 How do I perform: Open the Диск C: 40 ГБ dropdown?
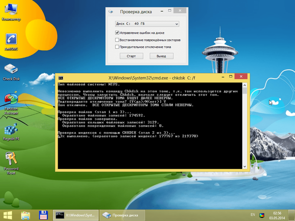(x=147, y=24)
